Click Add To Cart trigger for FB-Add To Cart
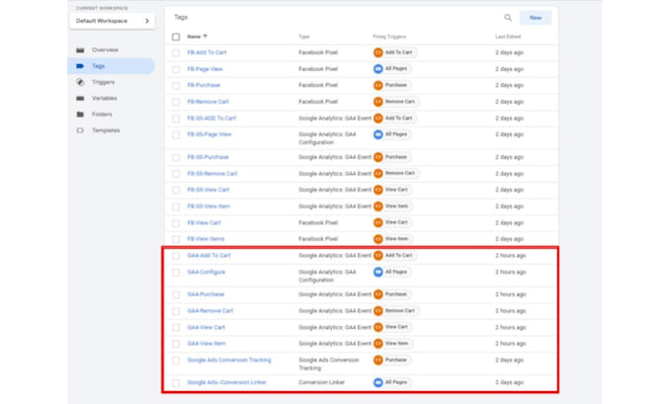Screen dimensions: 672x404 [394, 52]
